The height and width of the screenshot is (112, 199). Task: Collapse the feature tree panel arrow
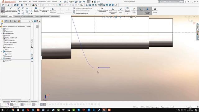(30, 21)
